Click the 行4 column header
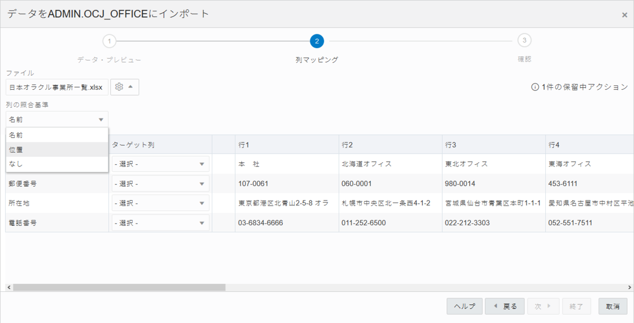This screenshot has width=634, height=323. click(590, 144)
